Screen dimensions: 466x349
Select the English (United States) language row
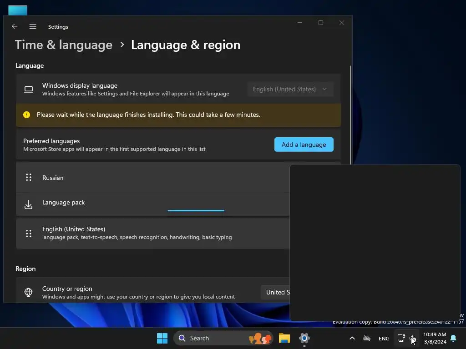153,233
